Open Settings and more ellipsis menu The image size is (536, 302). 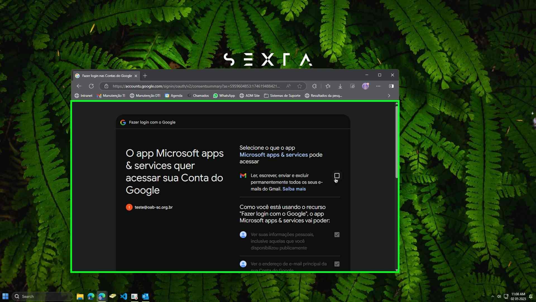[x=378, y=86]
